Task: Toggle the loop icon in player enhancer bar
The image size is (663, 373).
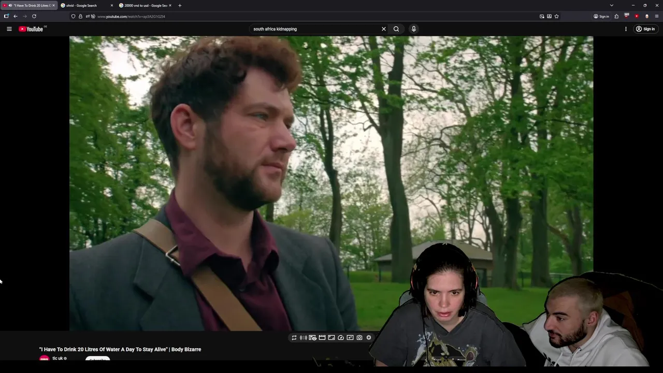Action: tap(294, 338)
